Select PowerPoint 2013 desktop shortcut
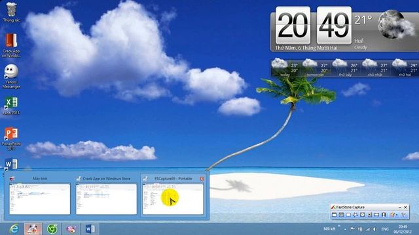The height and width of the screenshot is (235, 419). click(x=11, y=138)
